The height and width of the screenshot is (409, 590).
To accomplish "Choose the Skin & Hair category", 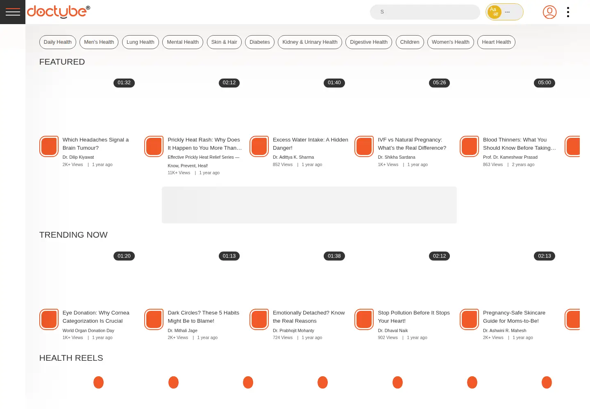I will pos(224,42).
